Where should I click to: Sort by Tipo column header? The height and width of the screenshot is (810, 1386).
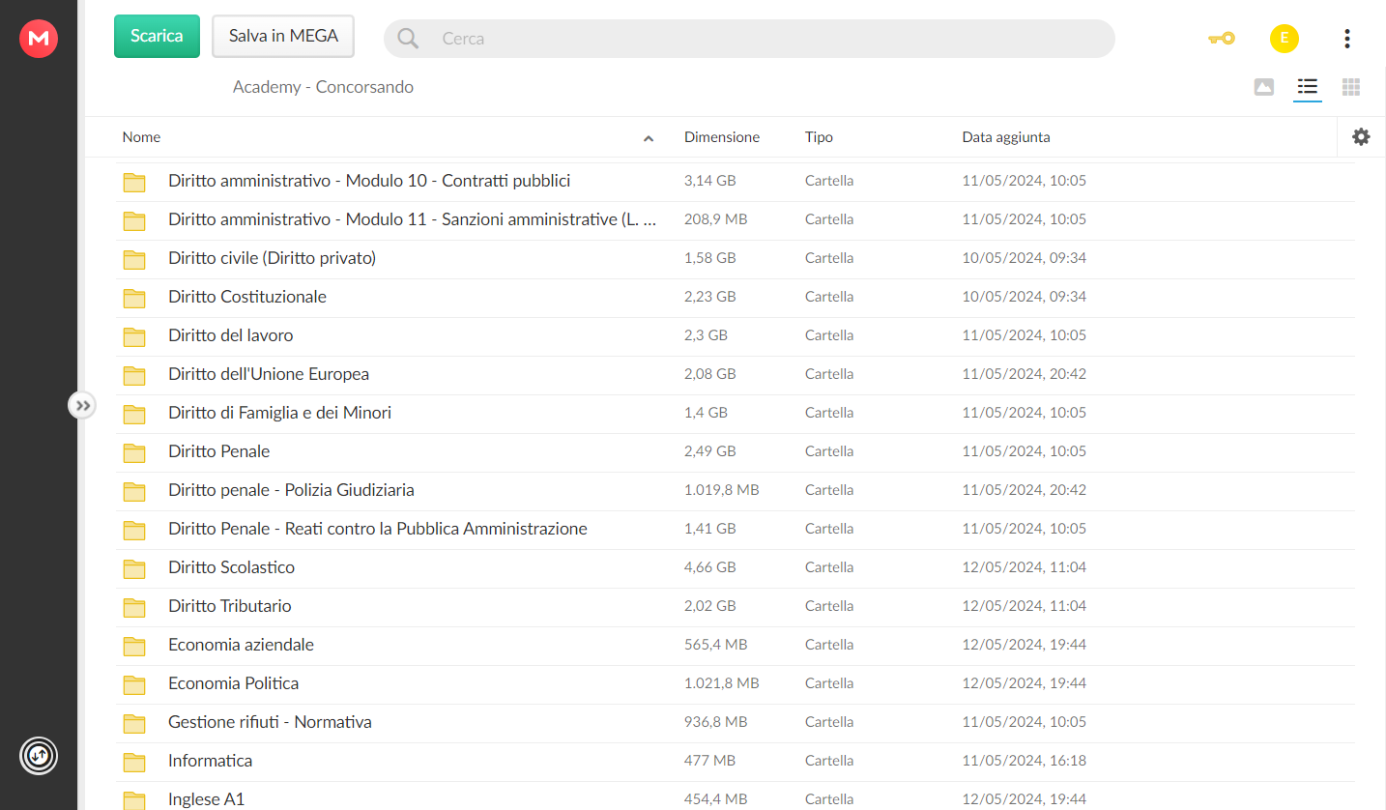(x=819, y=137)
